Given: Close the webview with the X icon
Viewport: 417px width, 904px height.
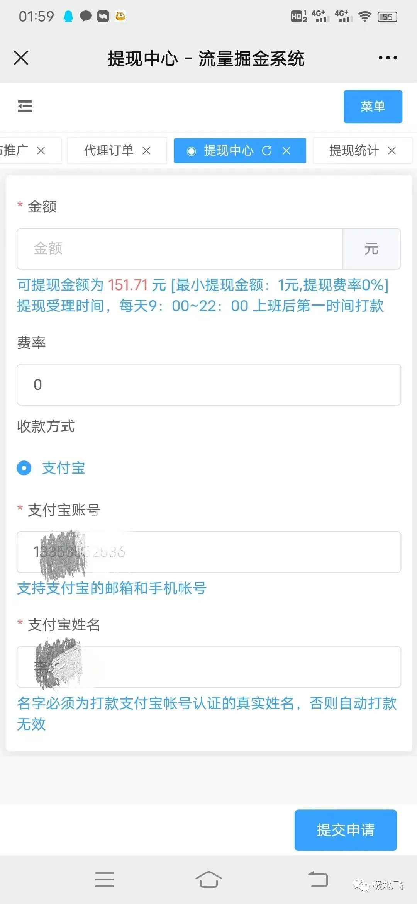Looking at the screenshot, I should point(21,58).
